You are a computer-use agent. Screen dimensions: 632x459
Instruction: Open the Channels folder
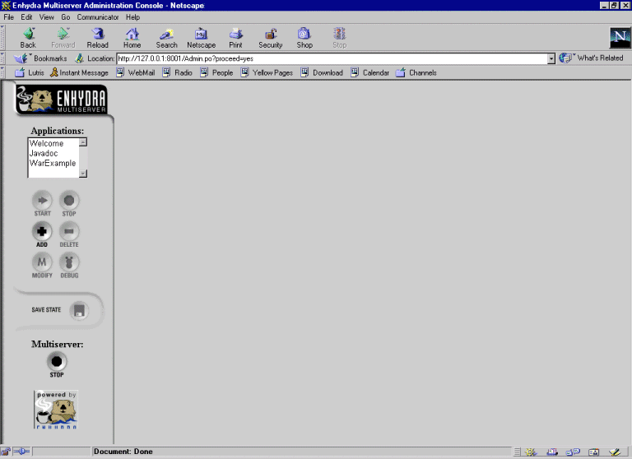pos(416,72)
